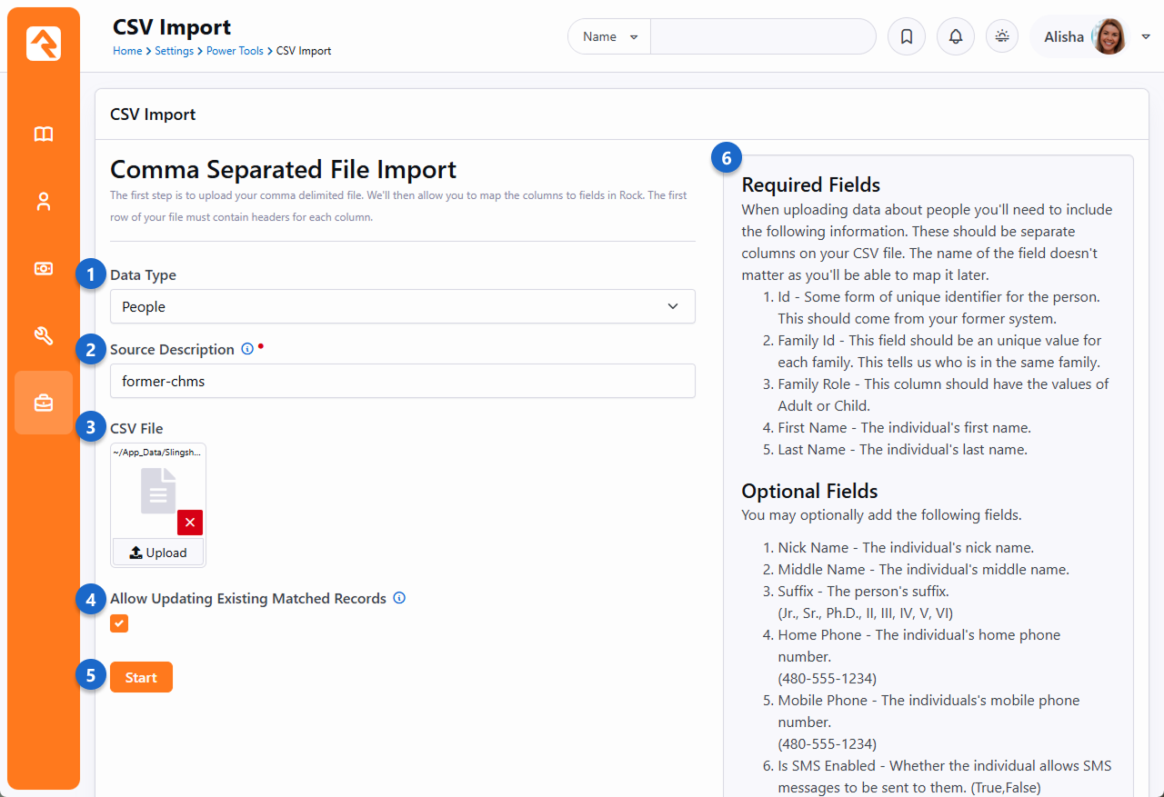Click the bookmark icon in header
1164x797 pixels.
pyautogui.click(x=906, y=37)
